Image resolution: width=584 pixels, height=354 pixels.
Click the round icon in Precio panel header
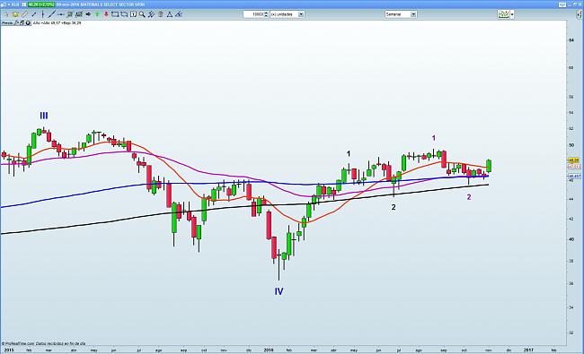tap(28, 23)
